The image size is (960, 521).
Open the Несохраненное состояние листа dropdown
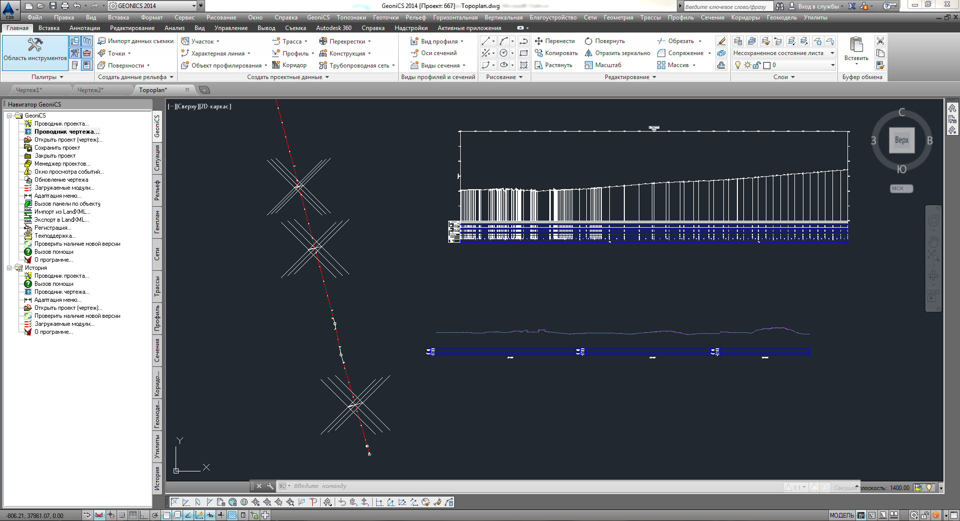(832, 53)
